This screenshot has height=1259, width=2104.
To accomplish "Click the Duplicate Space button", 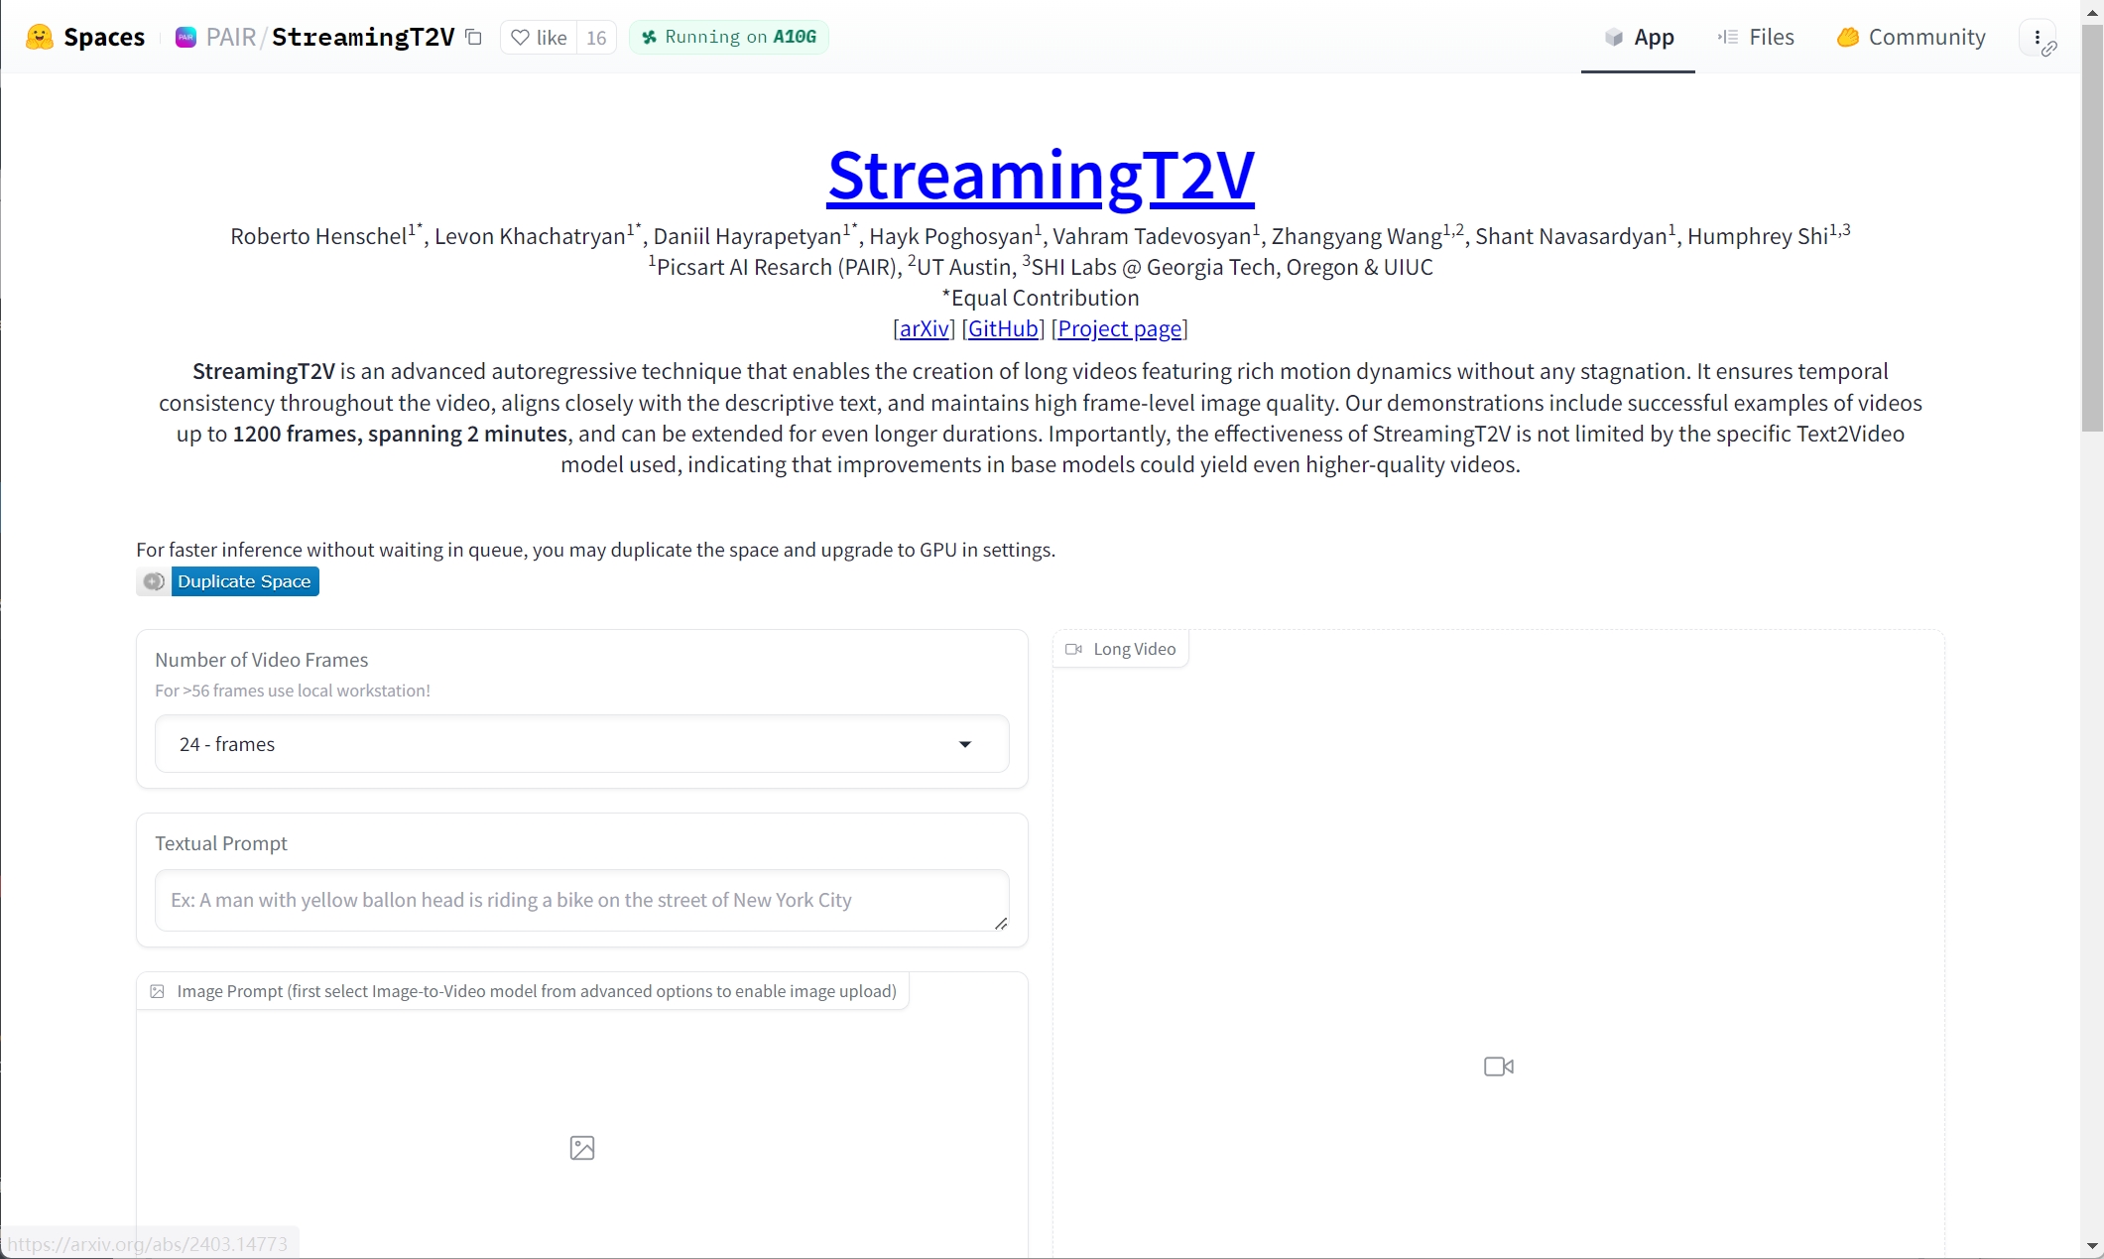I will coord(227,581).
